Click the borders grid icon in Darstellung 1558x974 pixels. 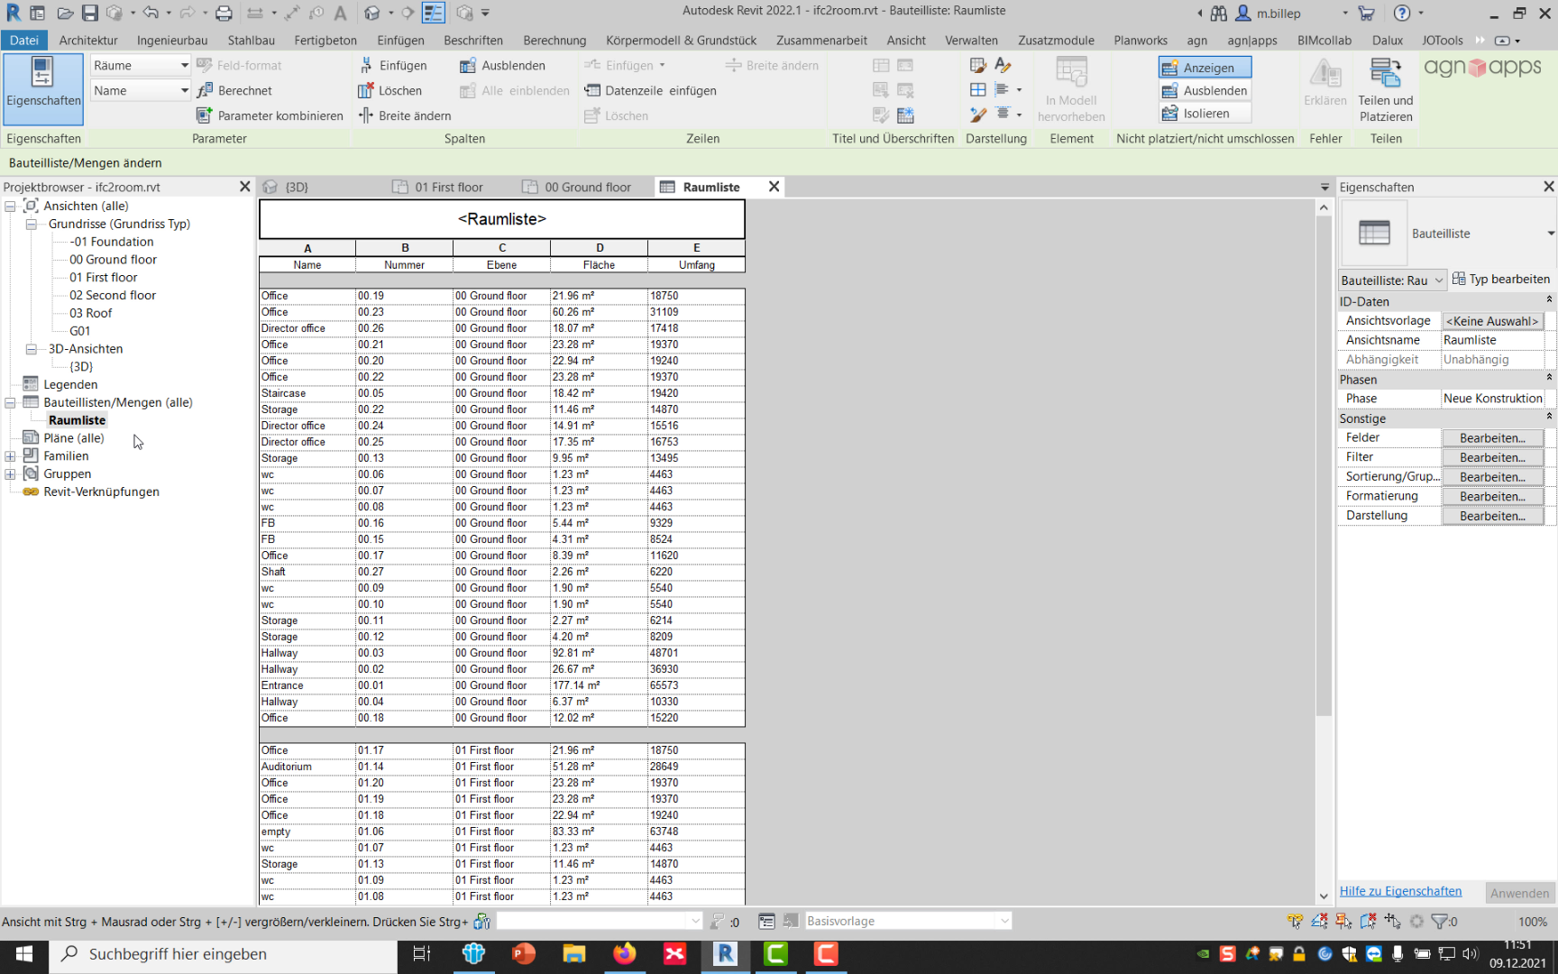tap(978, 89)
